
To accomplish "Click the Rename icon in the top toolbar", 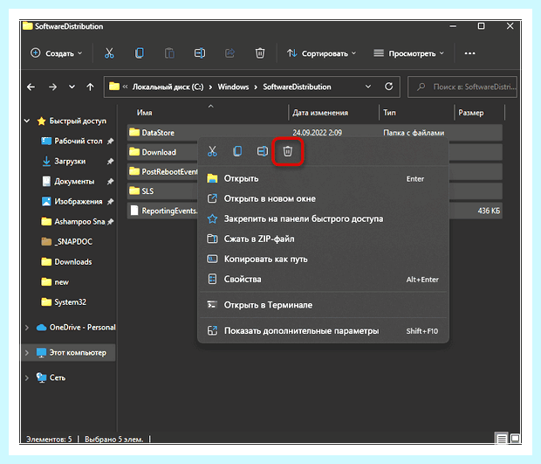I will click(200, 53).
